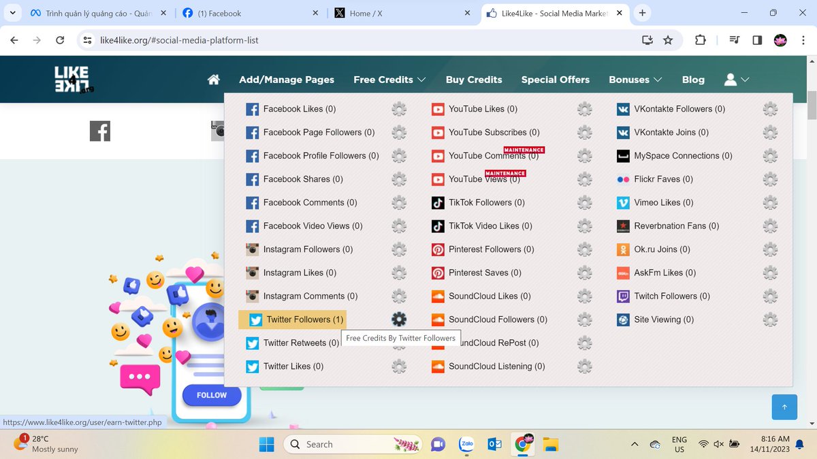Open the Windows Start menu
The width and height of the screenshot is (817, 459).
coord(266,444)
